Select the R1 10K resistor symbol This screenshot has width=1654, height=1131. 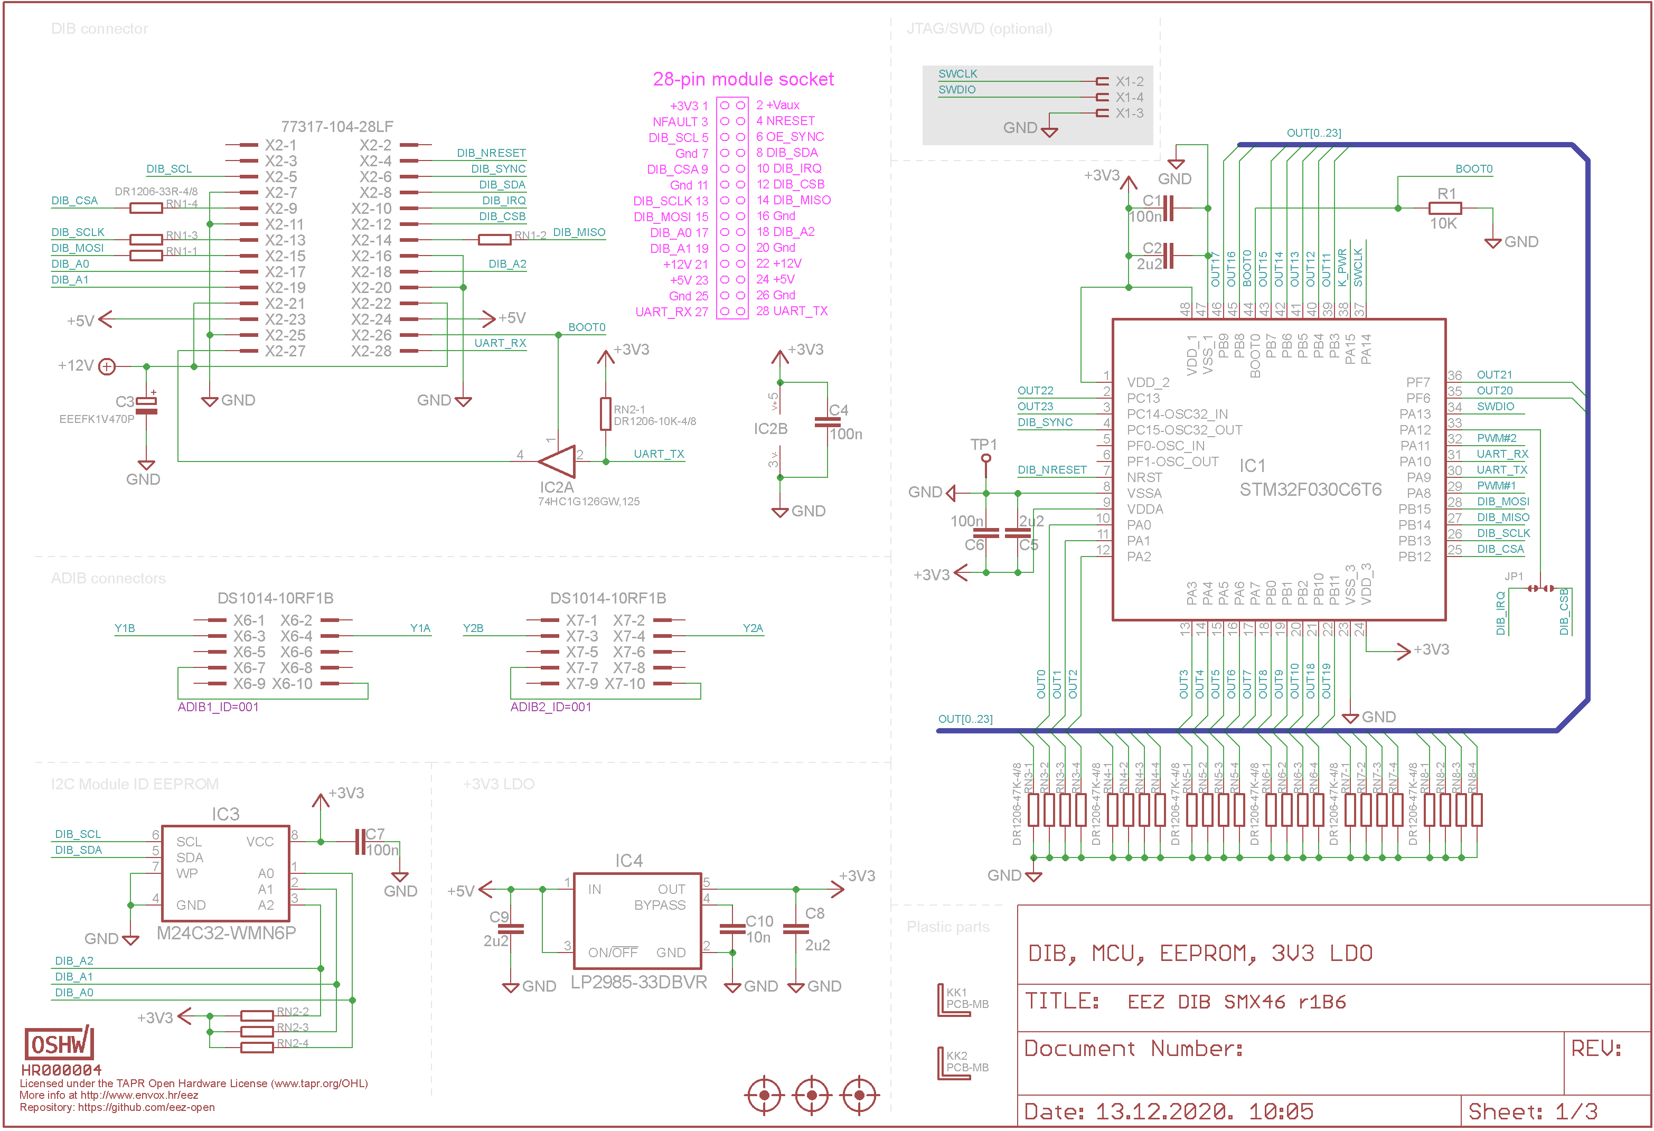coord(1445,209)
